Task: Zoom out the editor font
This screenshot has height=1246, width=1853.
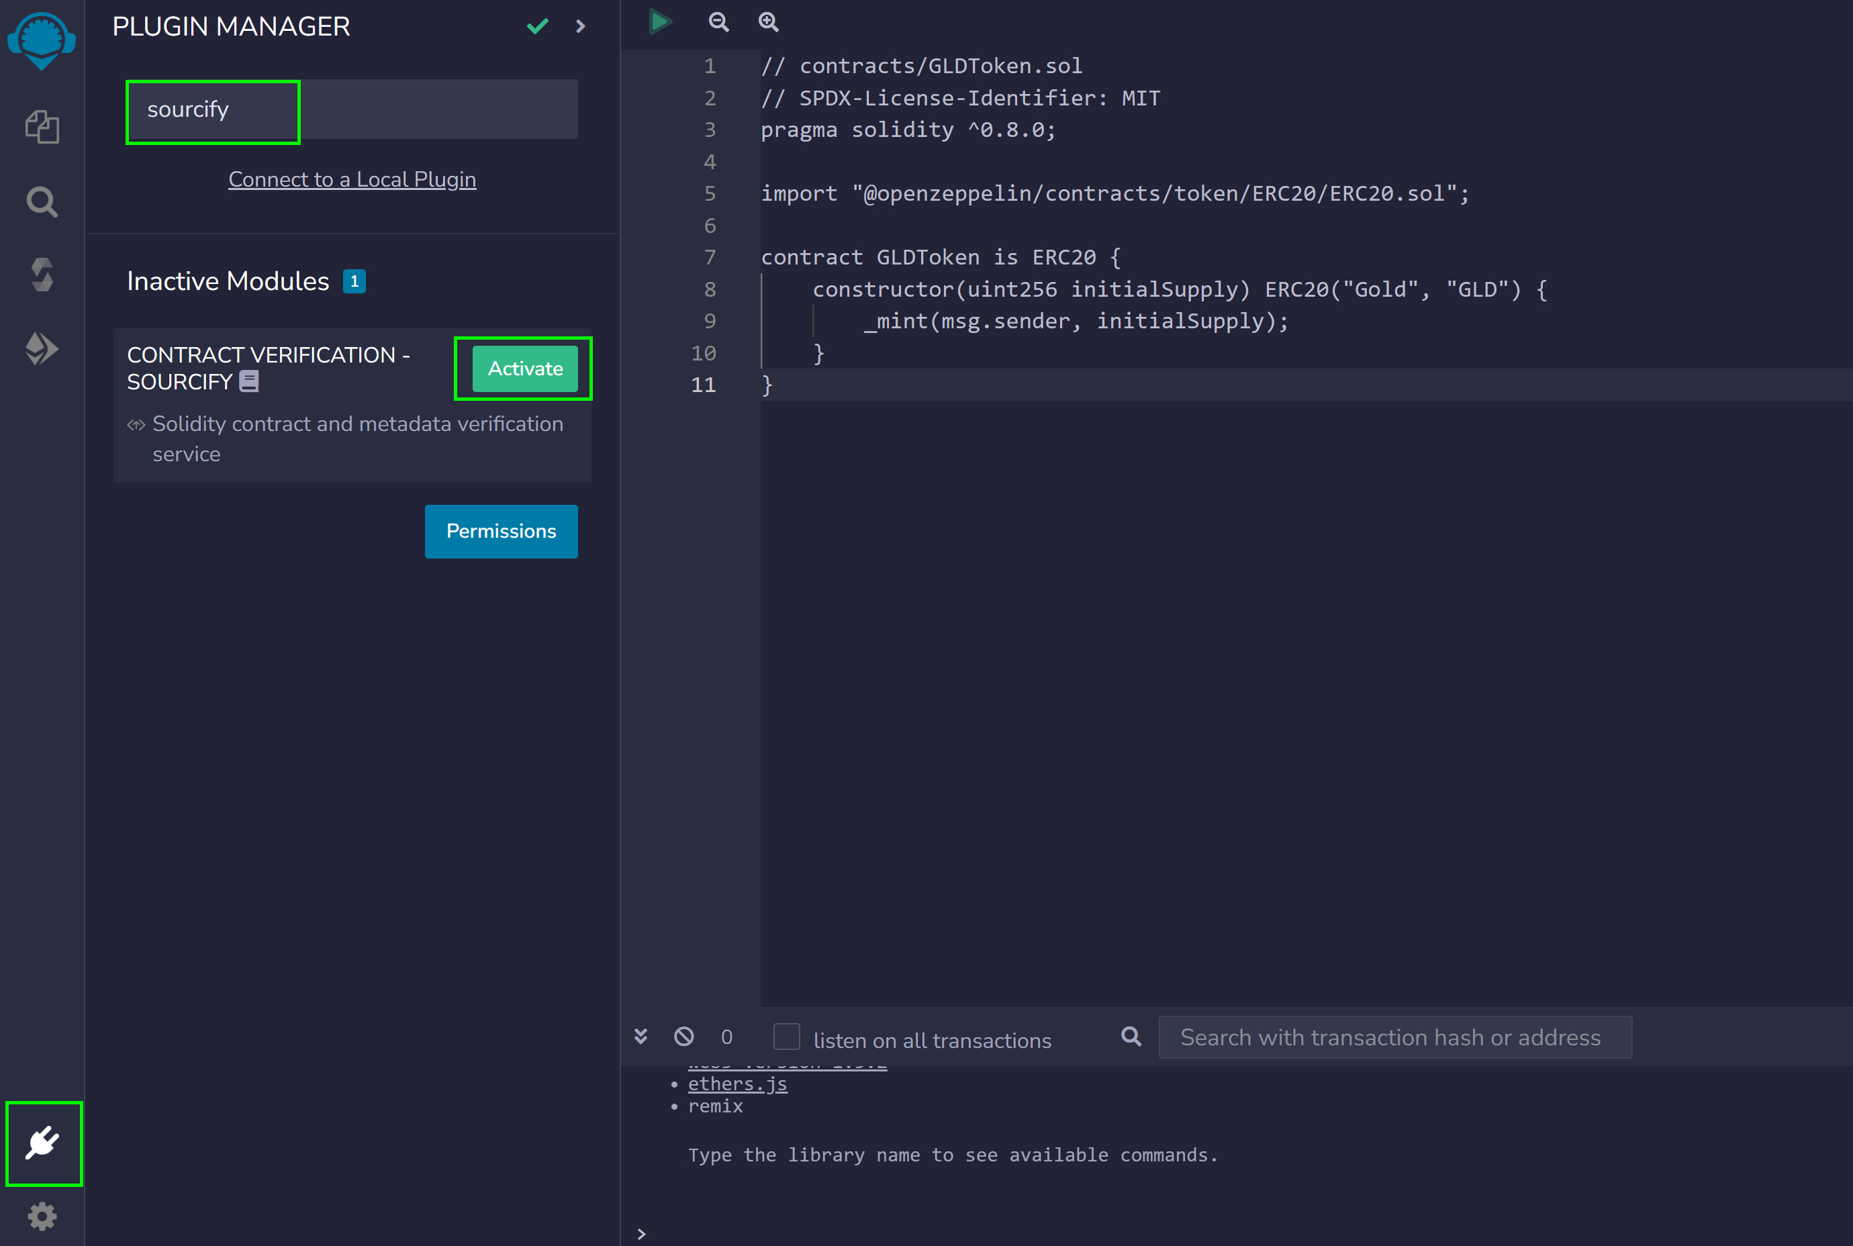Action: click(x=718, y=21)
